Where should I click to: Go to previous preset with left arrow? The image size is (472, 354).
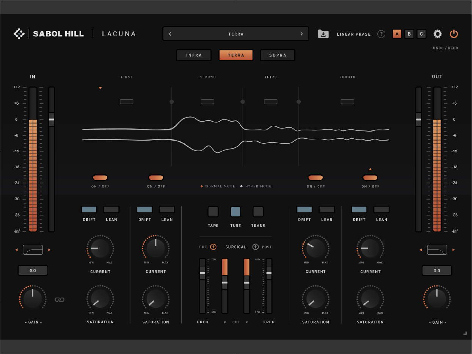click(x=170, y=34)
